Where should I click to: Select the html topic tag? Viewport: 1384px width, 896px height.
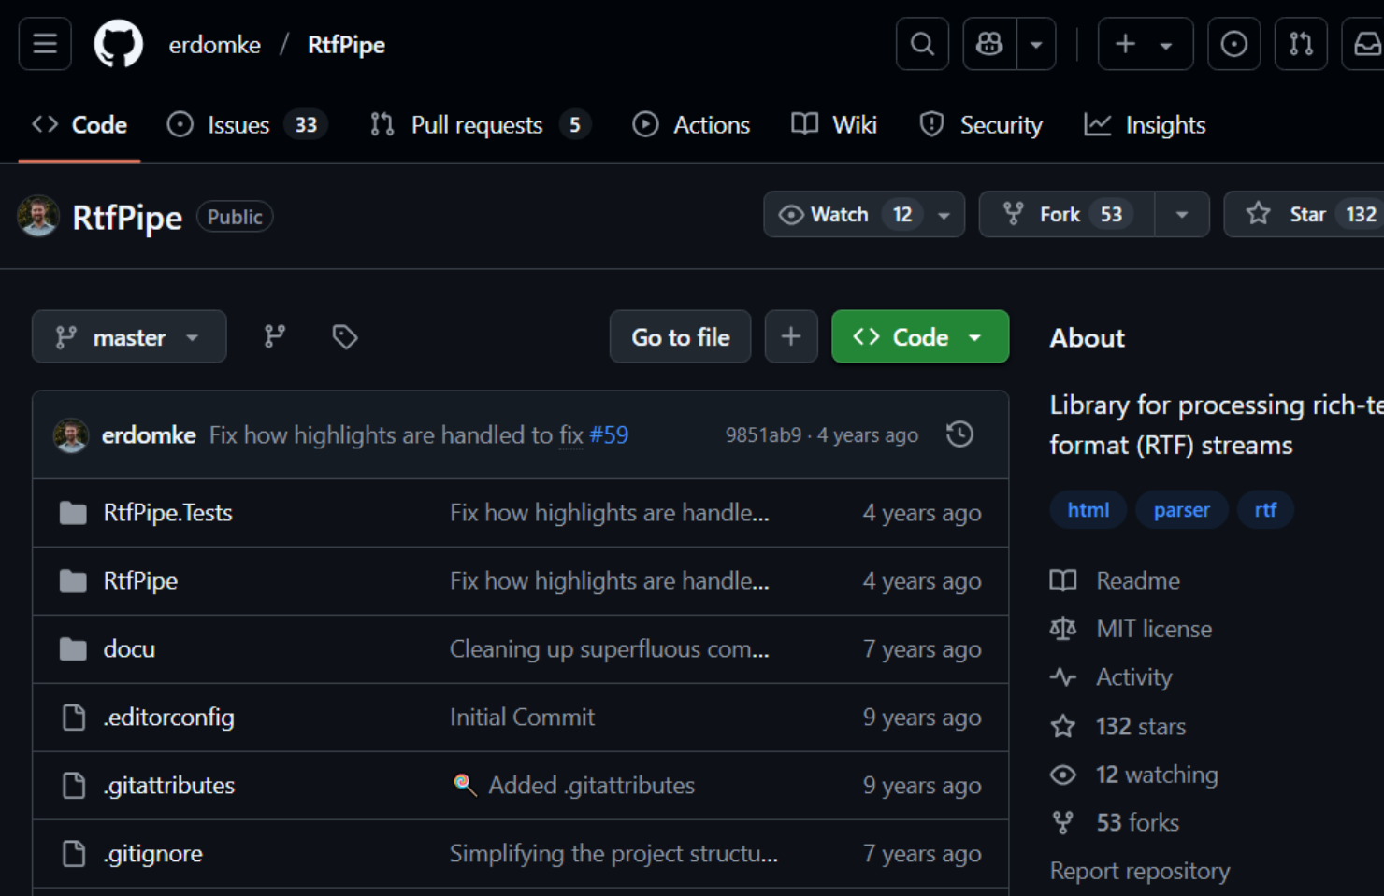click(1088, 509)
